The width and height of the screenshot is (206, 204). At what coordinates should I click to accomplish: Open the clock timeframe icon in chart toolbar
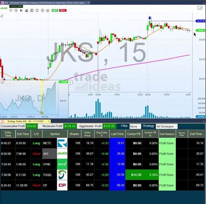[16, 11]
